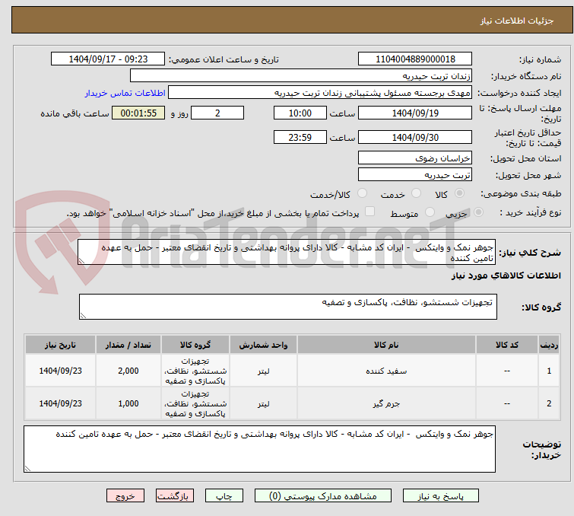Click the جرم گیر item name cell
The image size is (574, 516).
click(386, 403)
